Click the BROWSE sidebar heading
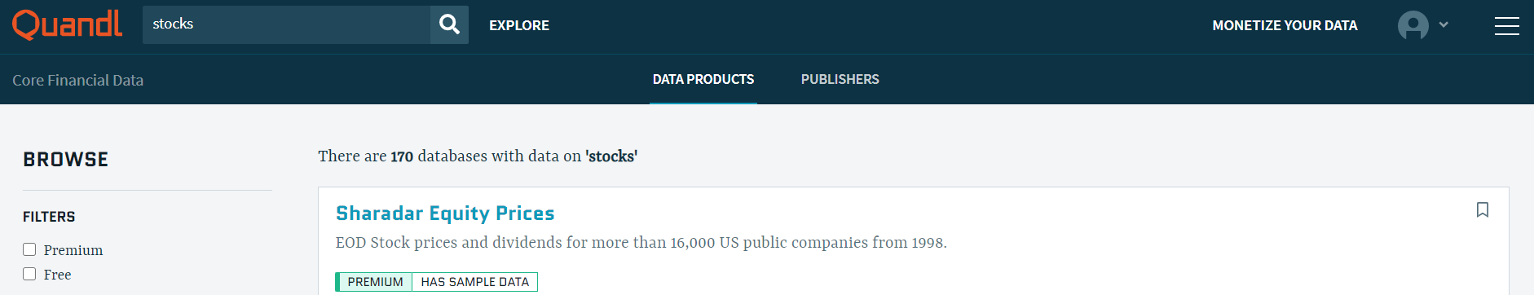This screenshot has width=1534, height=295. (66, 160)
